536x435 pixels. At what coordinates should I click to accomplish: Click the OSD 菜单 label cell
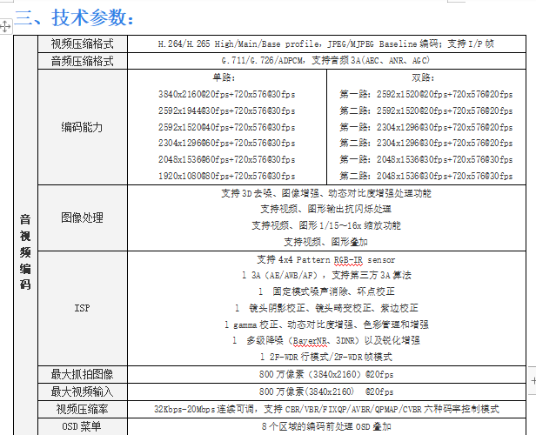point(83,427)
